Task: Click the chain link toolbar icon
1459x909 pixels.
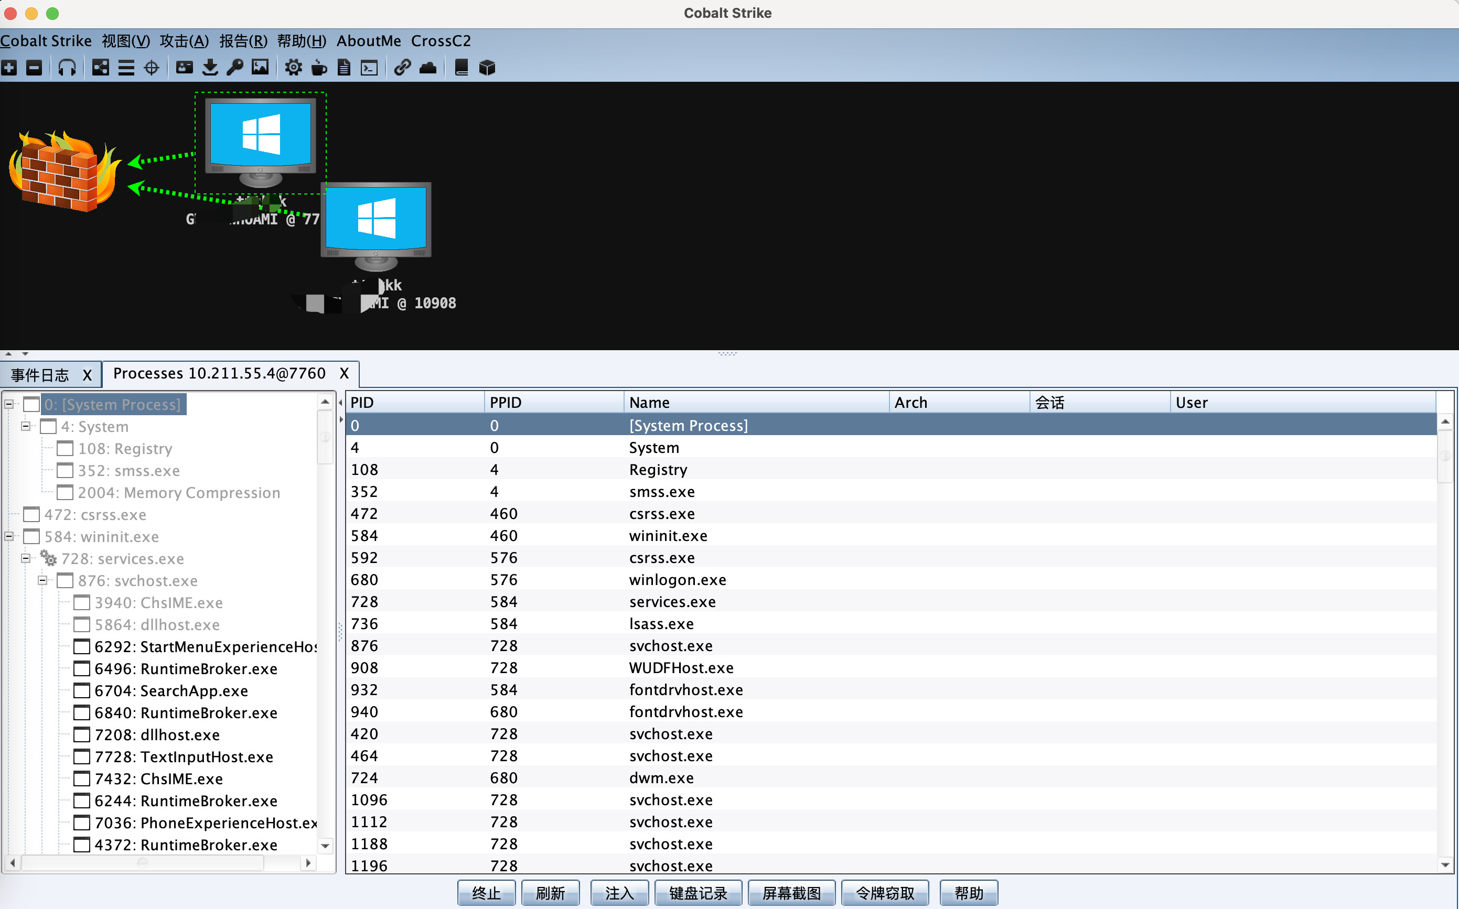Action: pos(402,67)
